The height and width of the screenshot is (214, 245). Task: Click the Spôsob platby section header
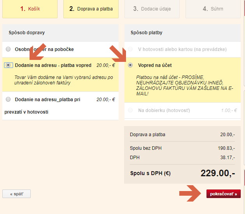147,33
